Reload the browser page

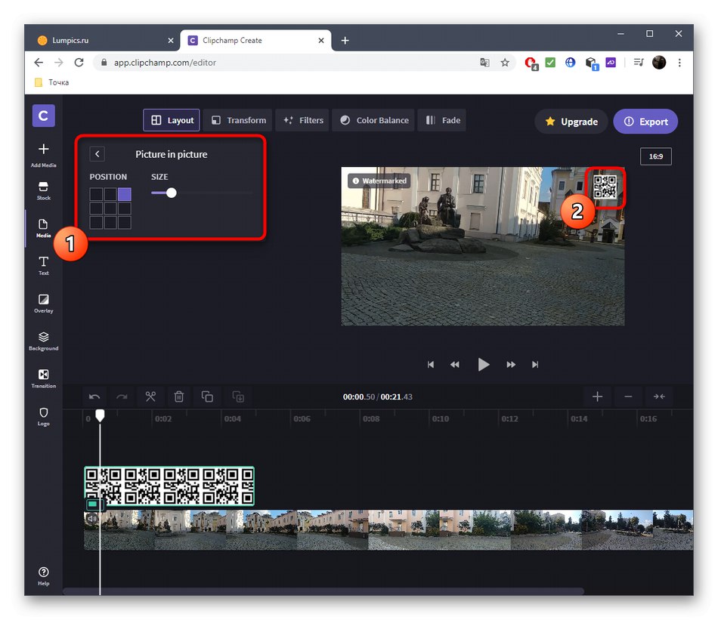point(79,63)
